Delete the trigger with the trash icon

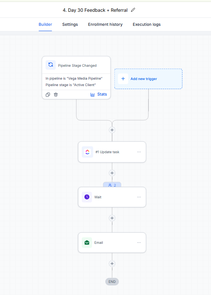[56, 94]
